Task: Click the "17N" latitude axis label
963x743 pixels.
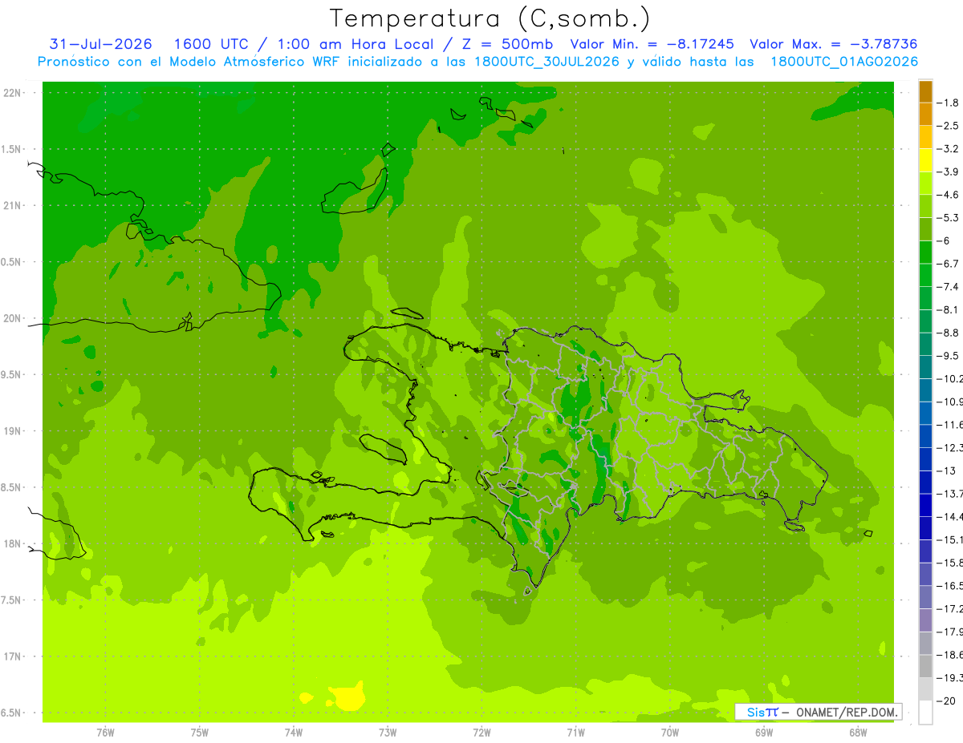Action: point(11,656)
